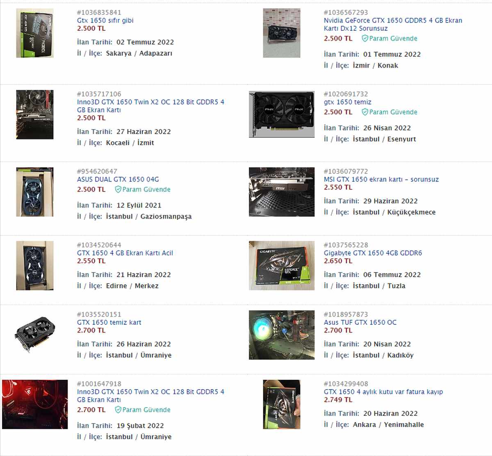Image resolution: width=492 pixels, height=456 pixels.
Task: Open the Gtx 1650 sıfır gibi listing thumbnail
Action: point(35,33)
